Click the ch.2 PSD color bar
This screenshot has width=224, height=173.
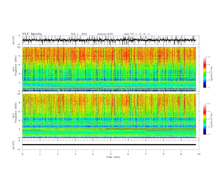tap(204, 119)
